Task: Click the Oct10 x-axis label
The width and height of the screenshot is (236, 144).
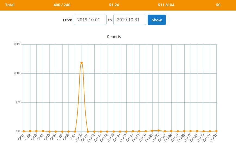Action: [79, 137]
